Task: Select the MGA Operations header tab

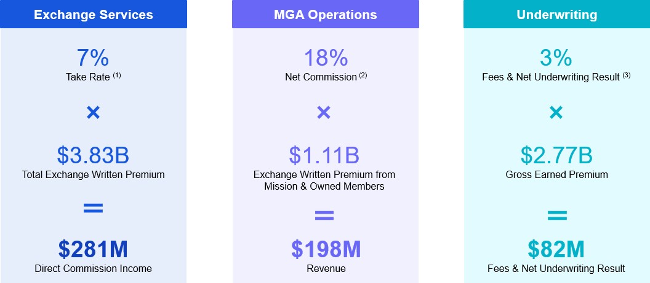Action: tap(325, 14)
